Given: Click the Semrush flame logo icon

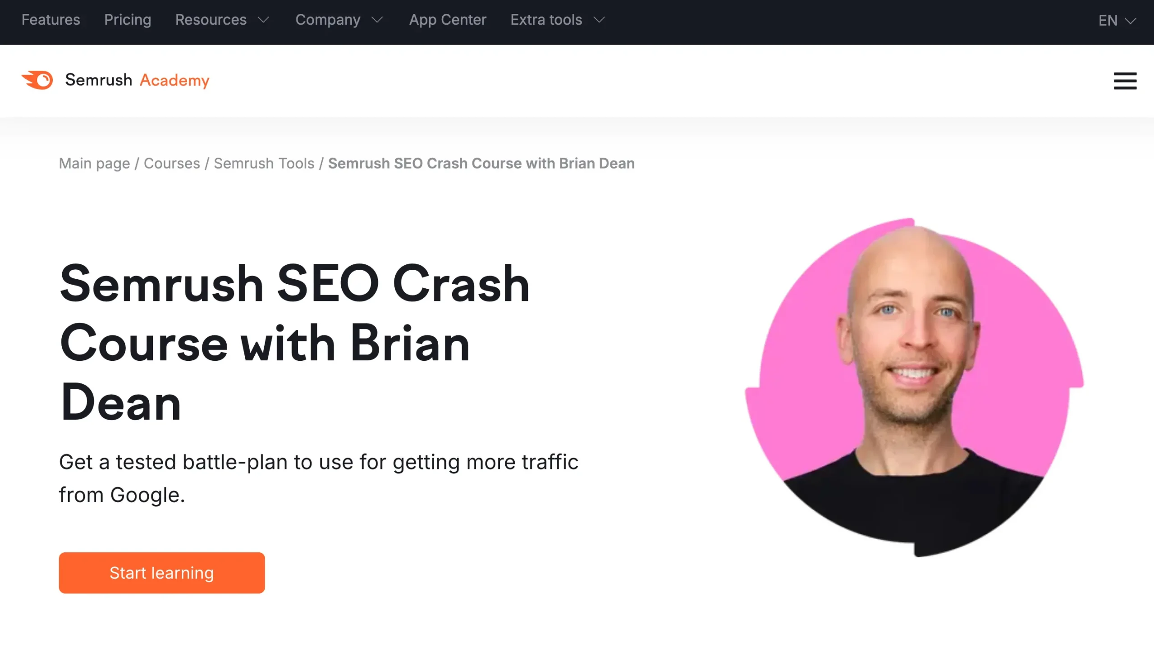Looking at the screenshot, I should (37, 80).
